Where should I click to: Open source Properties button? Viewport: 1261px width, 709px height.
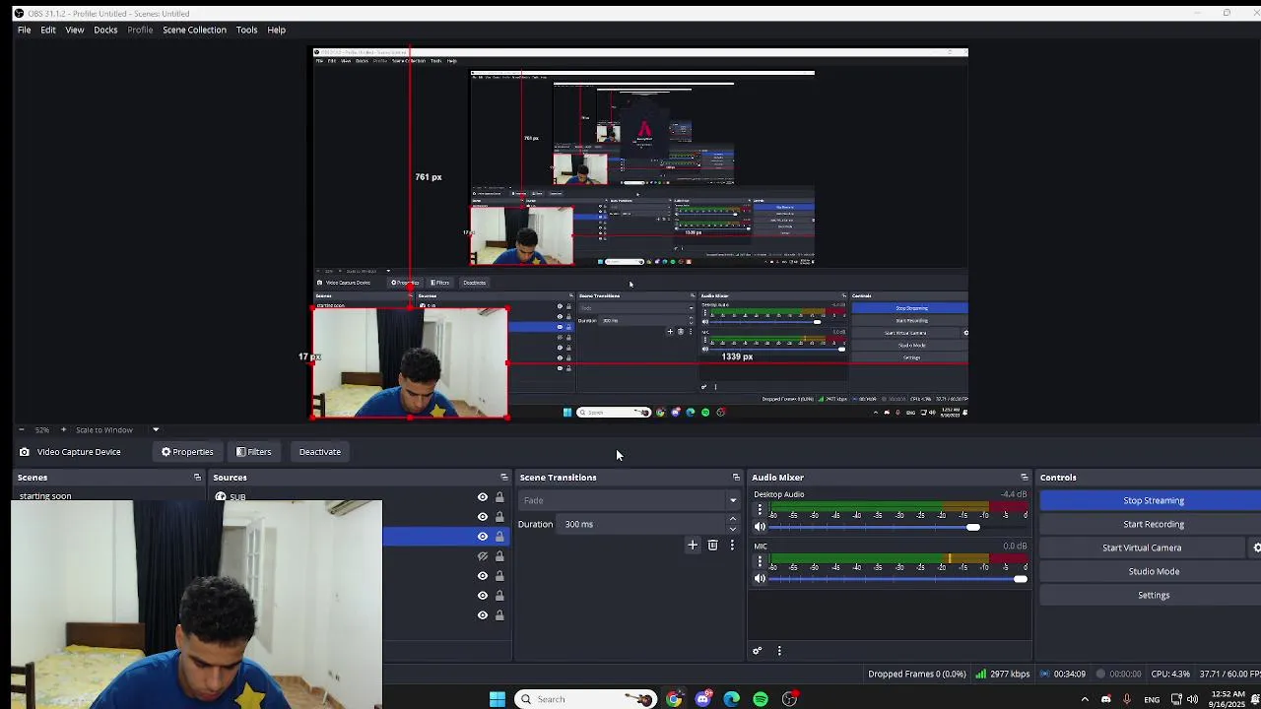(x=187, y=452)
